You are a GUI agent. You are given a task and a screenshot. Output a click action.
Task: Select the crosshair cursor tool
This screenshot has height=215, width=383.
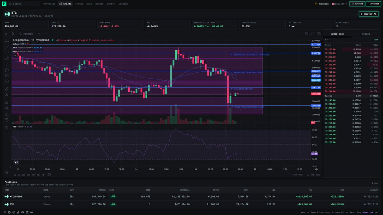7,41
